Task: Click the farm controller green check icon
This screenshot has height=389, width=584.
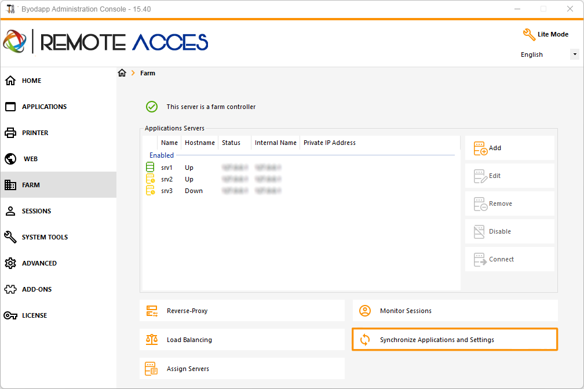Action: [x=152, y=107]
